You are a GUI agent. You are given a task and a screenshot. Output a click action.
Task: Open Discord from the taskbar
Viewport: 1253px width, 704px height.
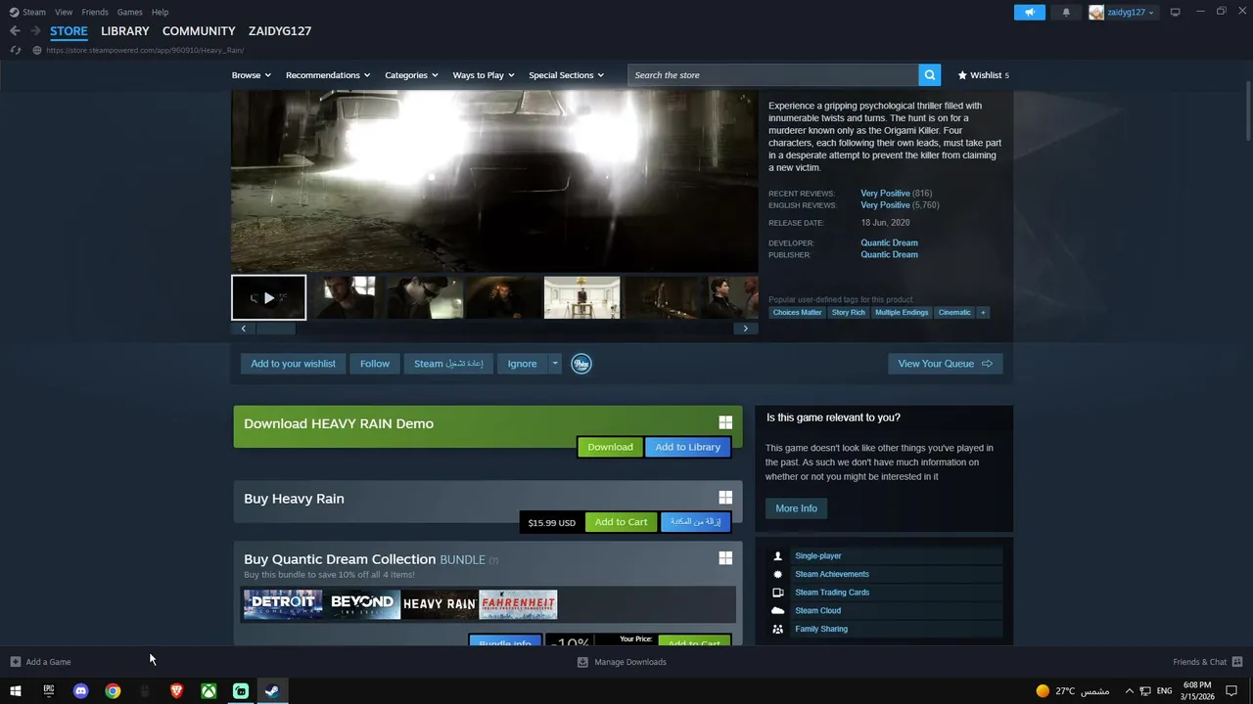[80, 691]
